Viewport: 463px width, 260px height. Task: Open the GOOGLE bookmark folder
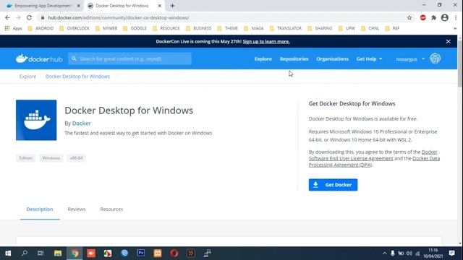[x=135, y=28]
